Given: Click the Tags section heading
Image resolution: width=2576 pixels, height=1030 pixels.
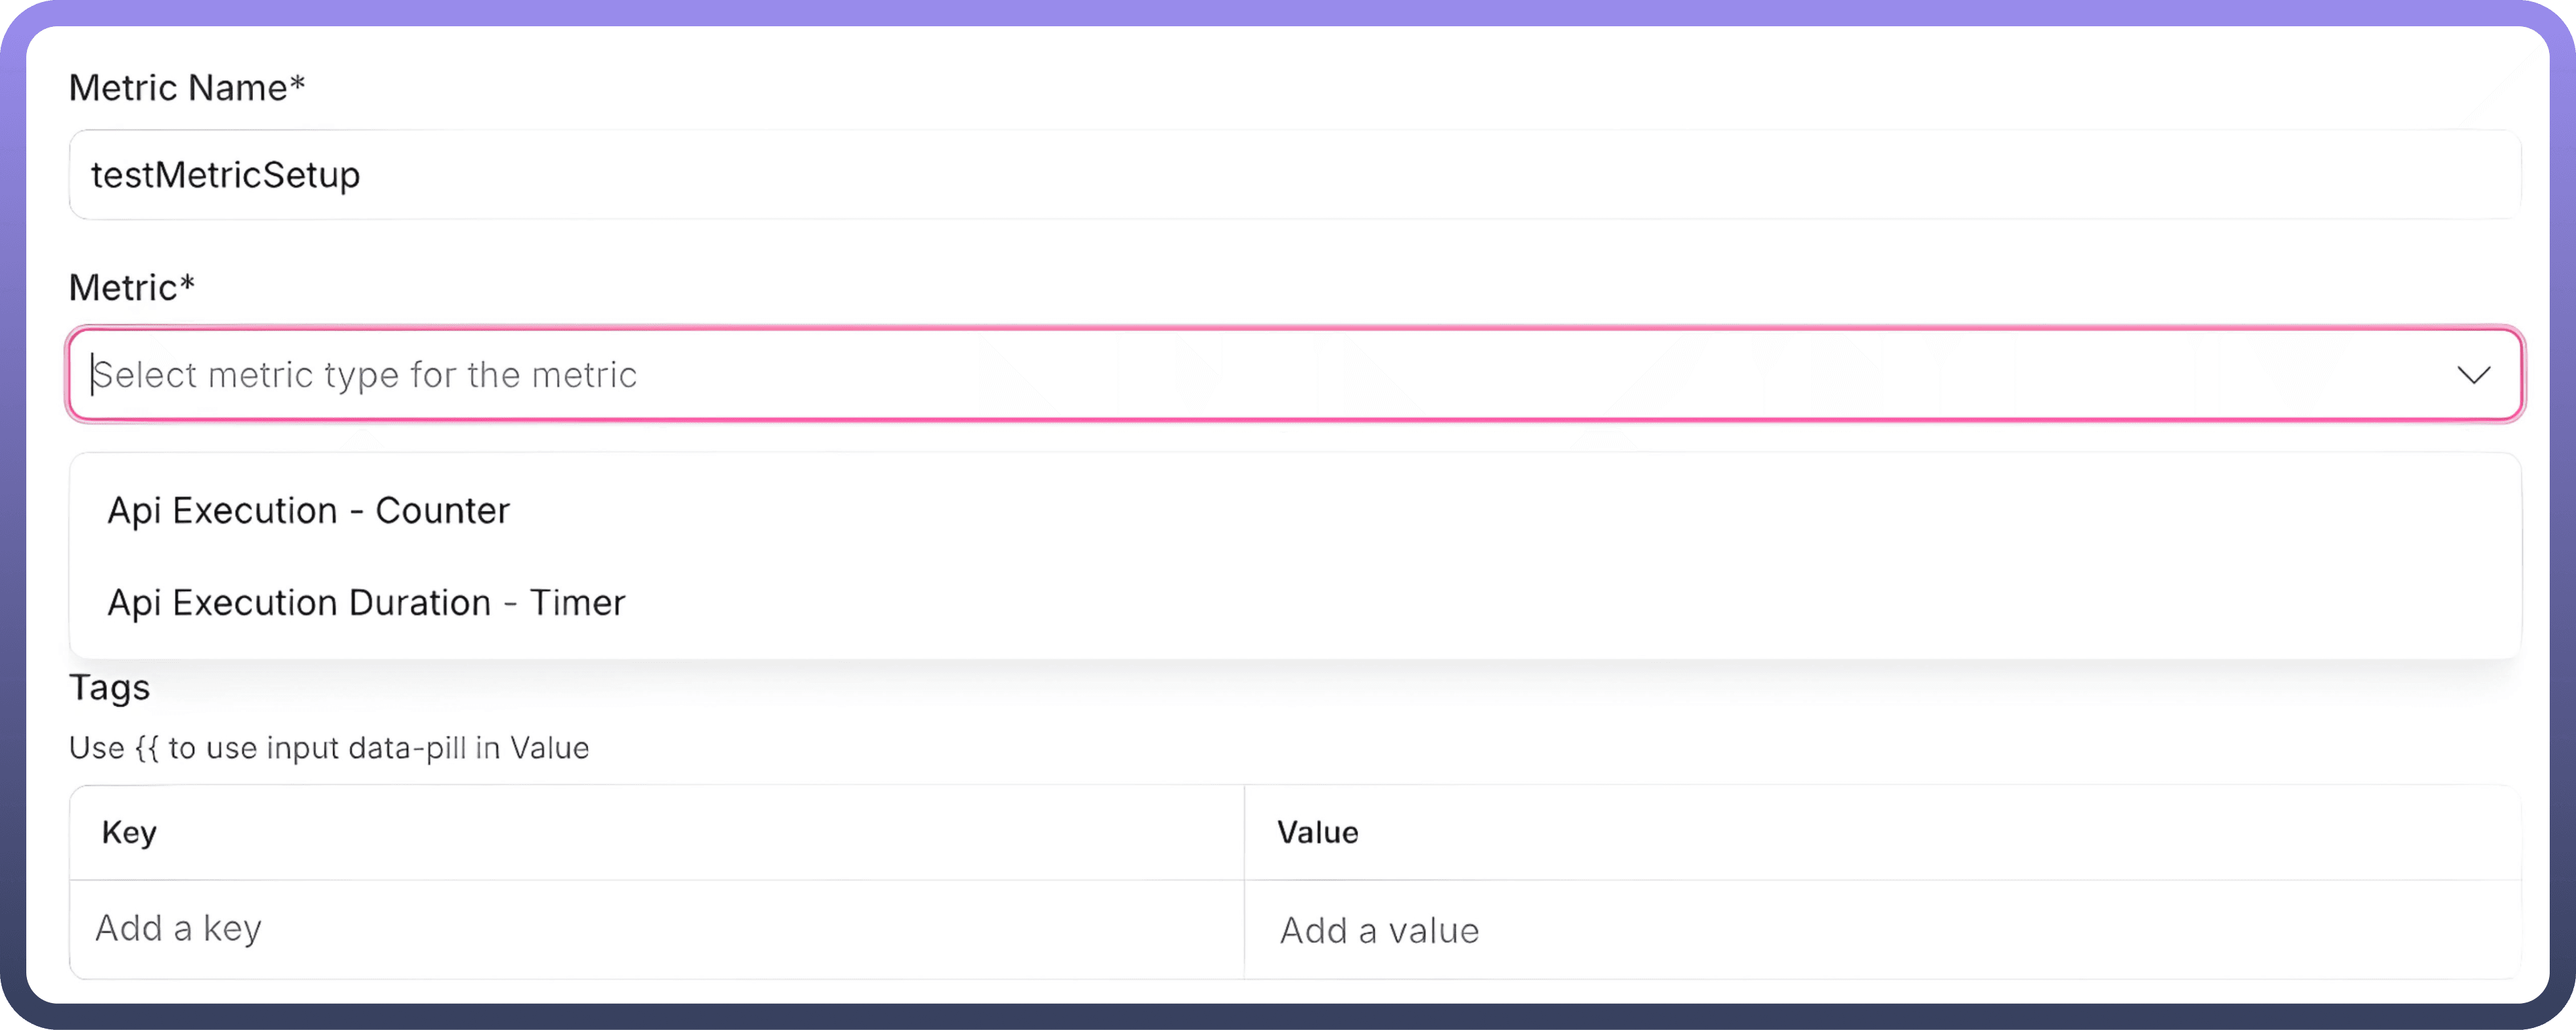Looking at the screenshot, I should coord(109,688).
